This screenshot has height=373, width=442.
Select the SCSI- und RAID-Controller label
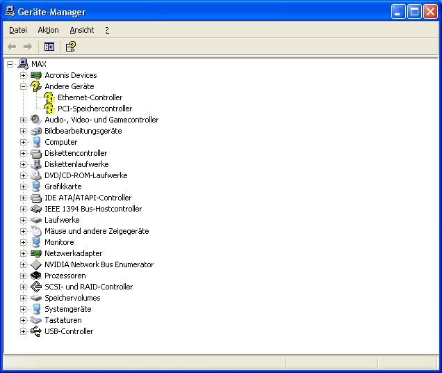click(x=89, y=287)
